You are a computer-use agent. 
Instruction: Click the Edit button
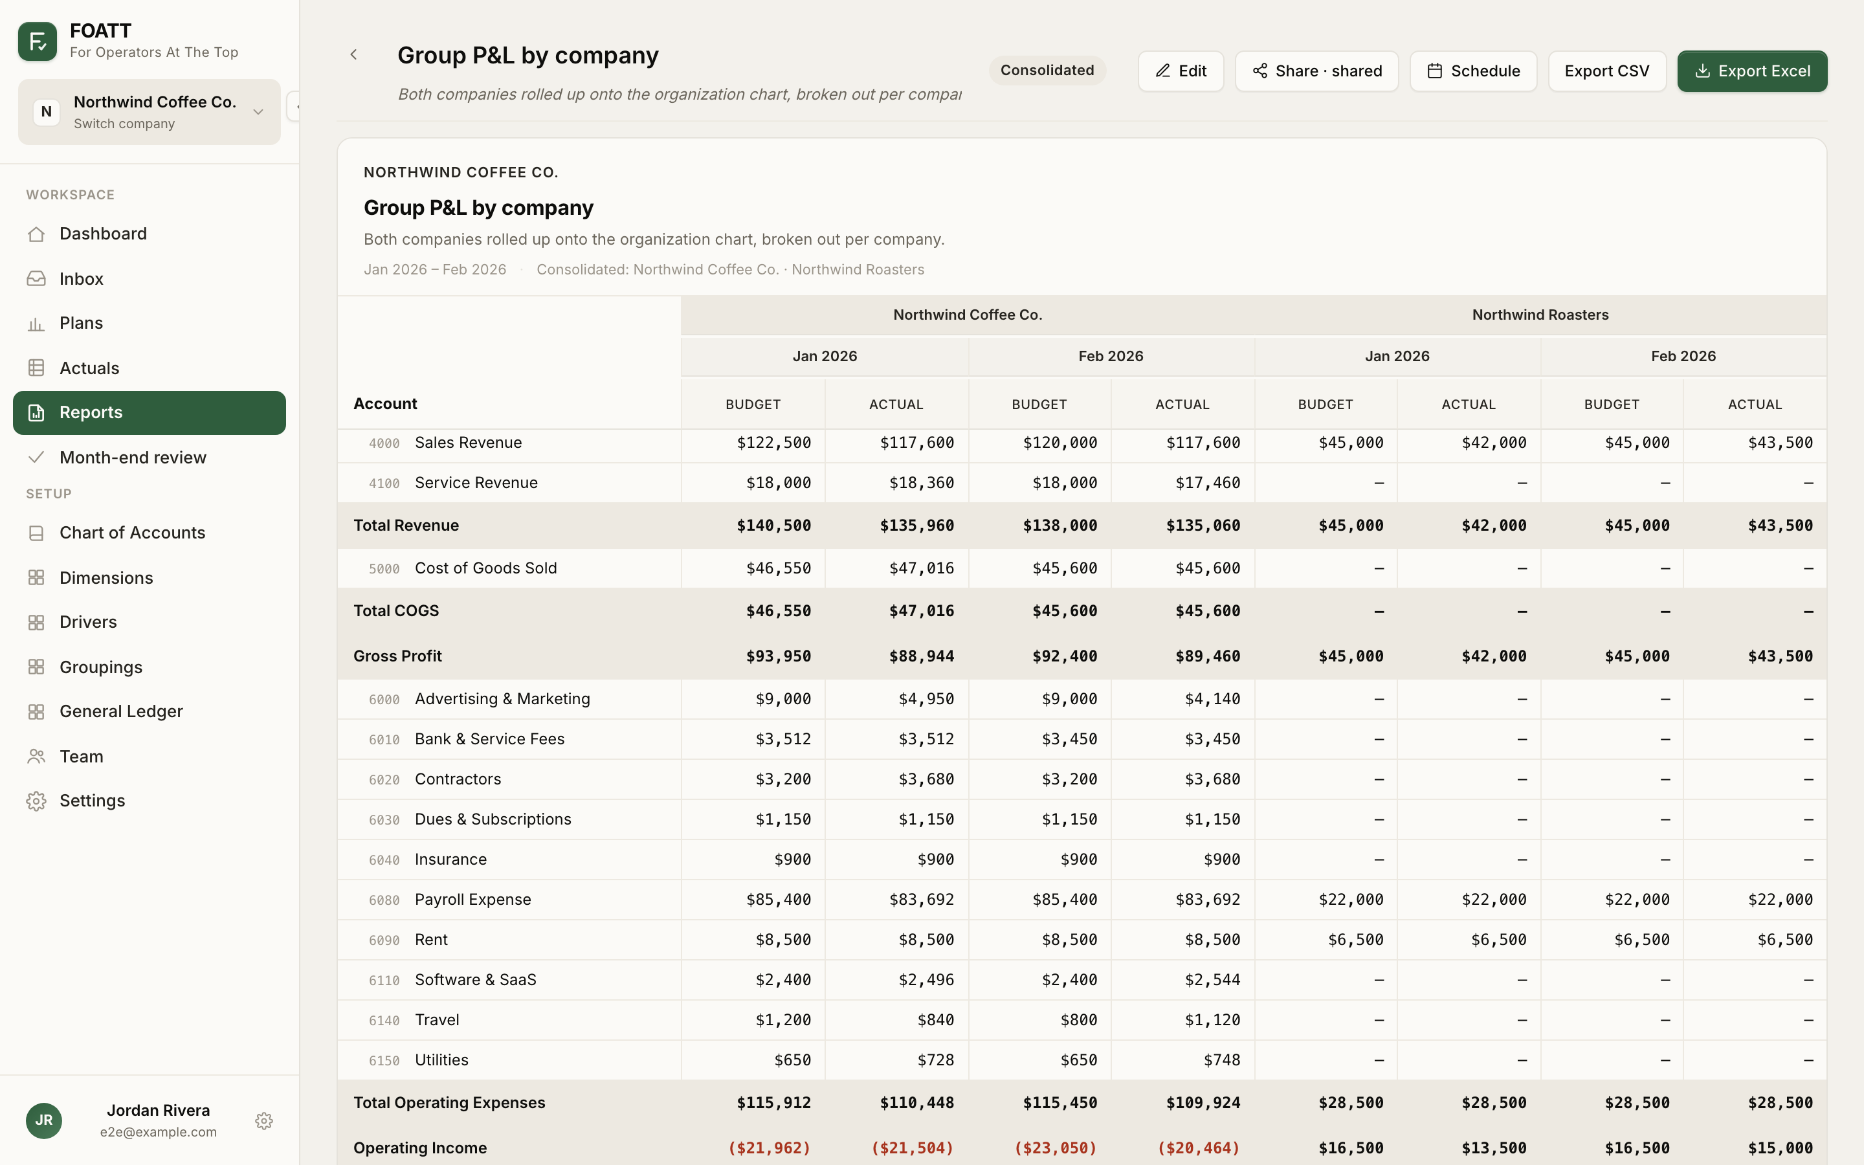pyautogui.click(x=1181, y=71)
